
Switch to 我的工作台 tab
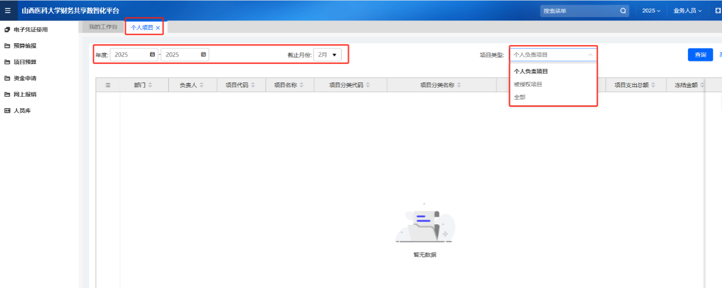[103, 27]
